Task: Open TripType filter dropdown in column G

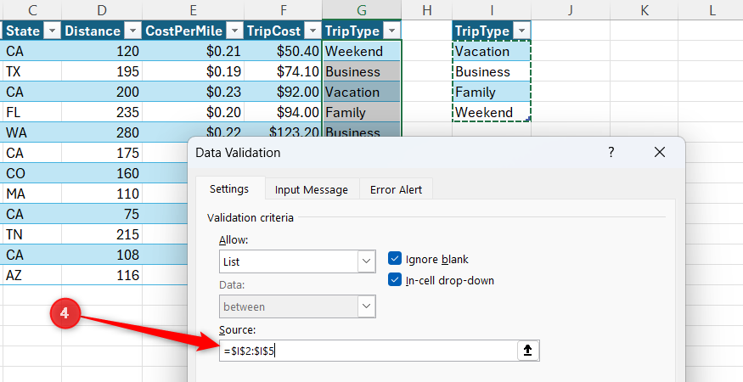Action: [391, 31]
